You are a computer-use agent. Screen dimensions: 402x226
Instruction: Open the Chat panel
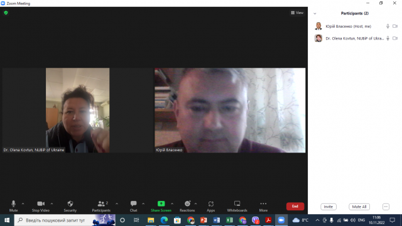pyautogui.click(x=133, y=206)
